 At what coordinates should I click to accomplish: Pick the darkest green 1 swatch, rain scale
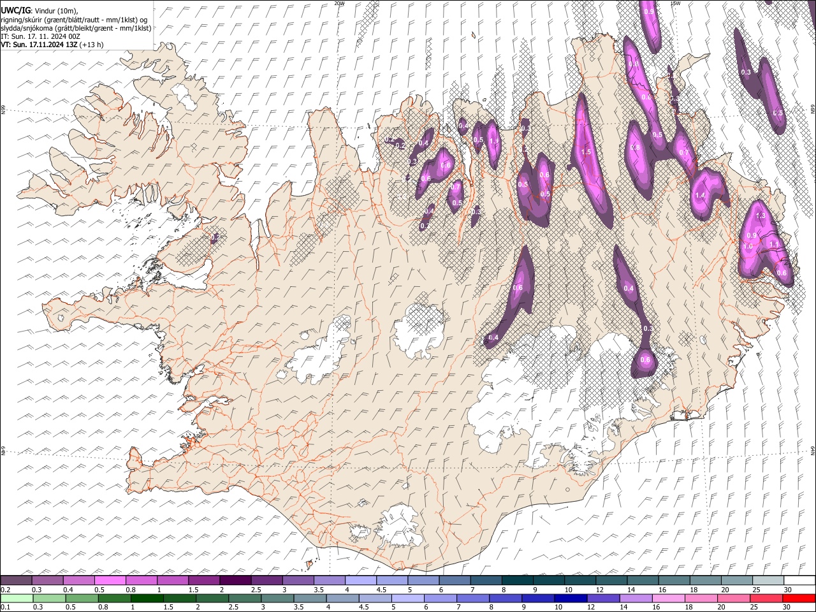(147, 598)
